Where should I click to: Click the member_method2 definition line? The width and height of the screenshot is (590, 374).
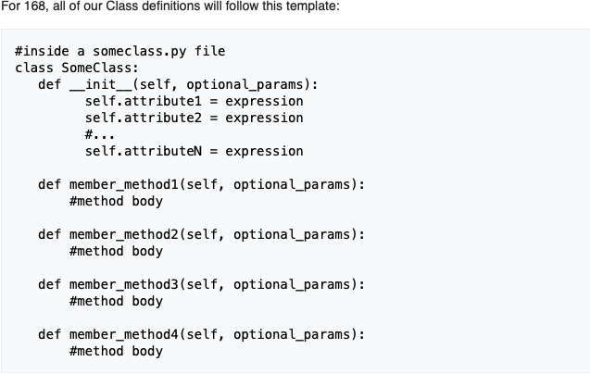click(x=201, y=234)
